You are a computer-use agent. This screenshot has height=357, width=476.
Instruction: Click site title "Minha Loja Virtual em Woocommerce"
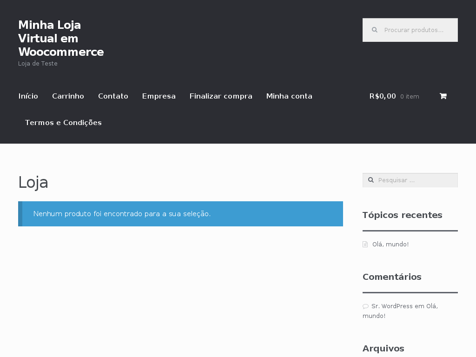61,39
